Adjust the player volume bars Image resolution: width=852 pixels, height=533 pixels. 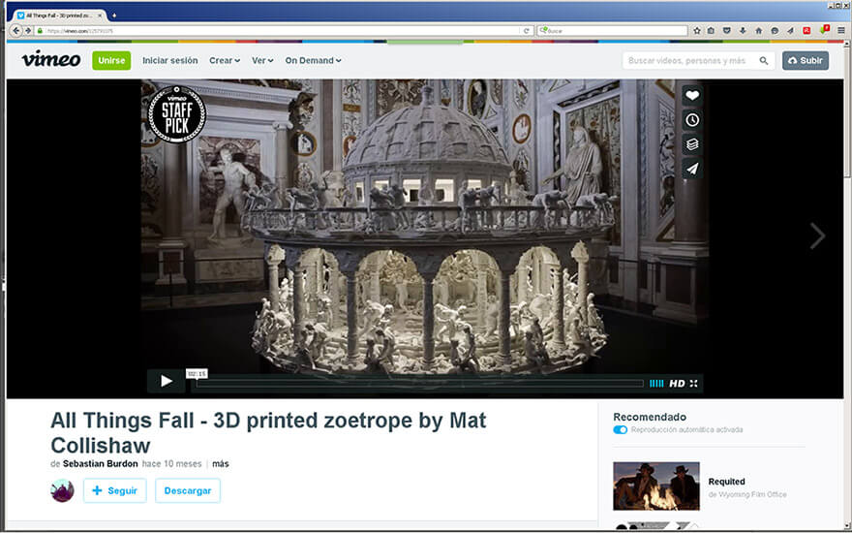[x=656, y=384]
